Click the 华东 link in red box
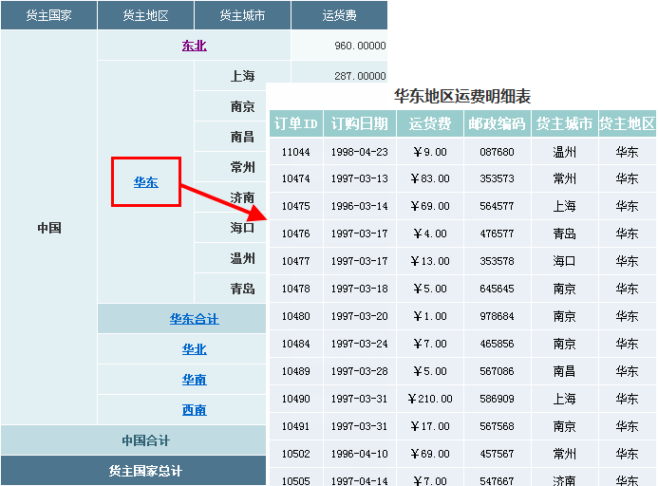This screenshot has height=486, width=658. point(145,182)
